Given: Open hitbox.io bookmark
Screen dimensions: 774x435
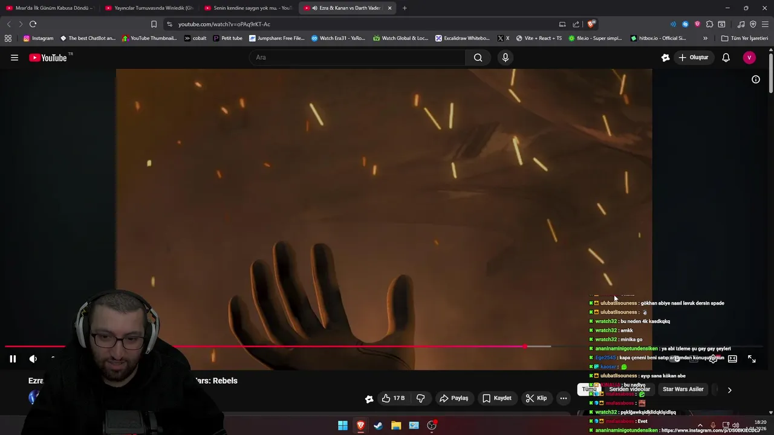Looking at the screenshot, I should (x=658, y=38).
